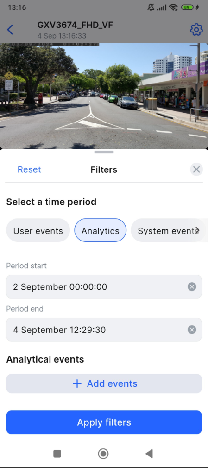Close the Filters panel with X
The width and height of the screenshot is (208, 468).
196,169
